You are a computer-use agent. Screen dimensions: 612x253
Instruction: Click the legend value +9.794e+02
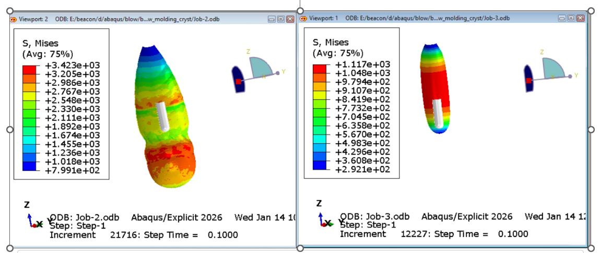[x=363, y=82]
